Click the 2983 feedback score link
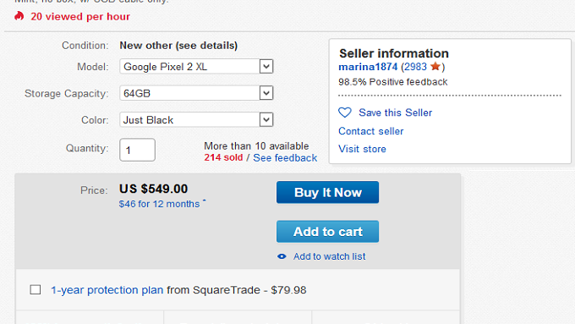Image resolution: width=575 pixels, height=324 pixels. click(415, 67)
